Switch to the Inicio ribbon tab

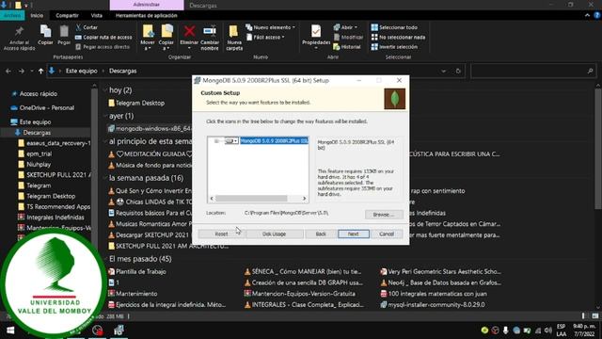click(x=37, y=15)
